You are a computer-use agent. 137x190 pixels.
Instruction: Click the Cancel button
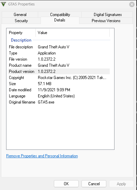94,184
